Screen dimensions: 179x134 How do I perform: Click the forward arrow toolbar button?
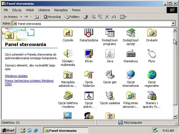pos(26,17)
